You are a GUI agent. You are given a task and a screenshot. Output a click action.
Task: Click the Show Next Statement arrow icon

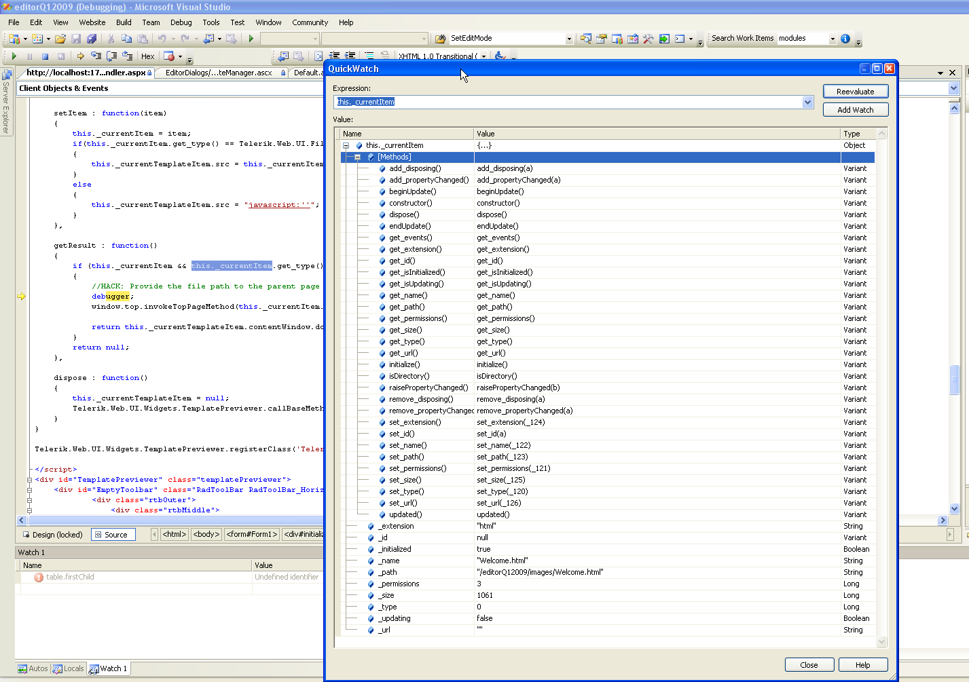(x=80, y=56)
